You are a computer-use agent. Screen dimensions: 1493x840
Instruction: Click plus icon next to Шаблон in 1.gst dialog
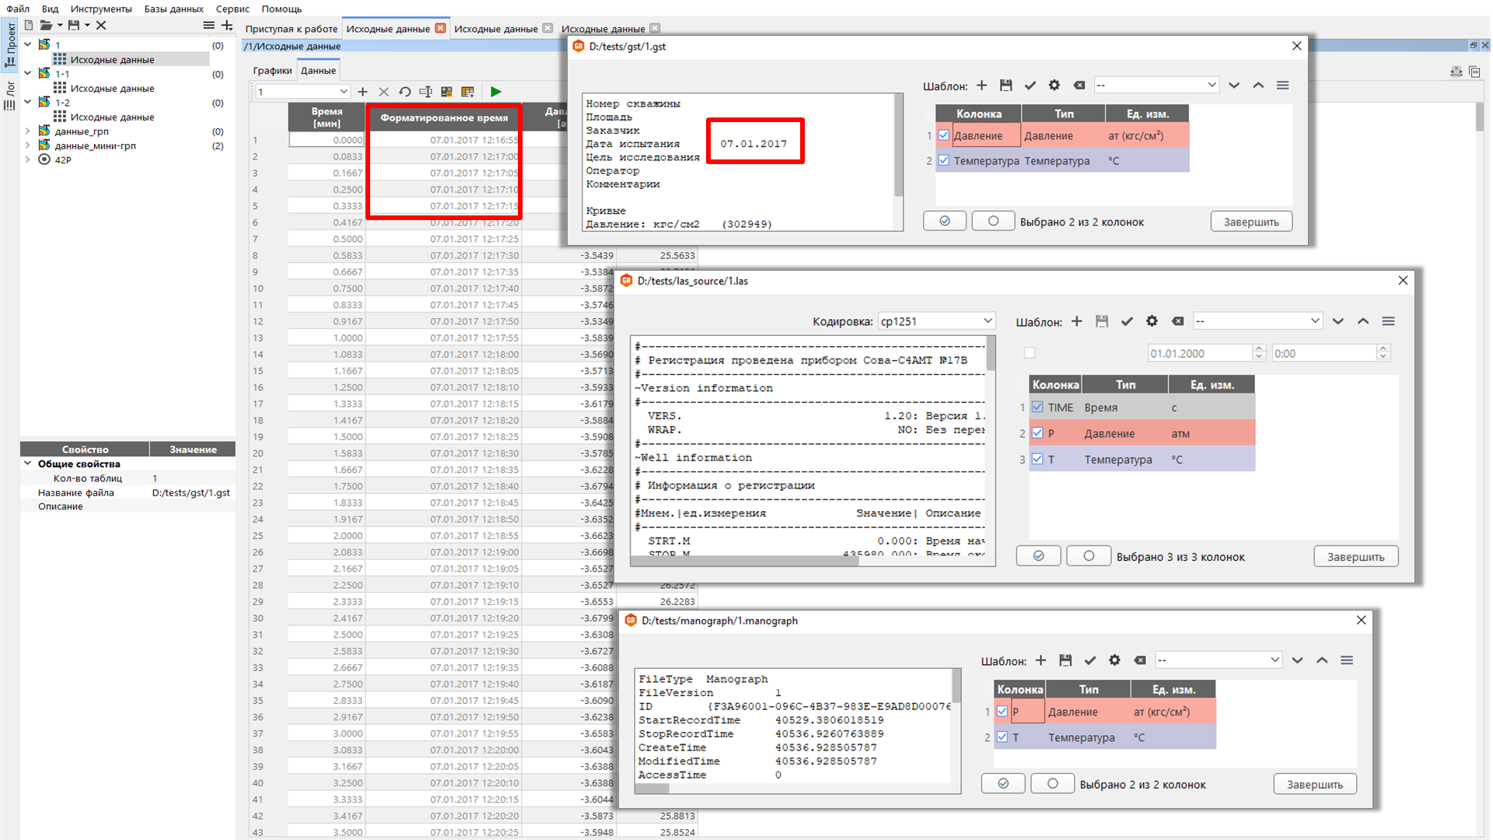click(981, 86)
